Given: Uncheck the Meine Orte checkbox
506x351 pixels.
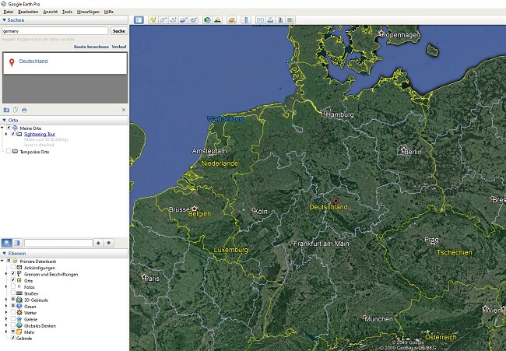Looking at the screenshot, I should (9, 128).
